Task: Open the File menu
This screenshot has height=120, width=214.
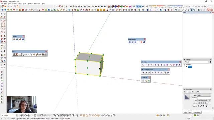Action: [2, 4]
